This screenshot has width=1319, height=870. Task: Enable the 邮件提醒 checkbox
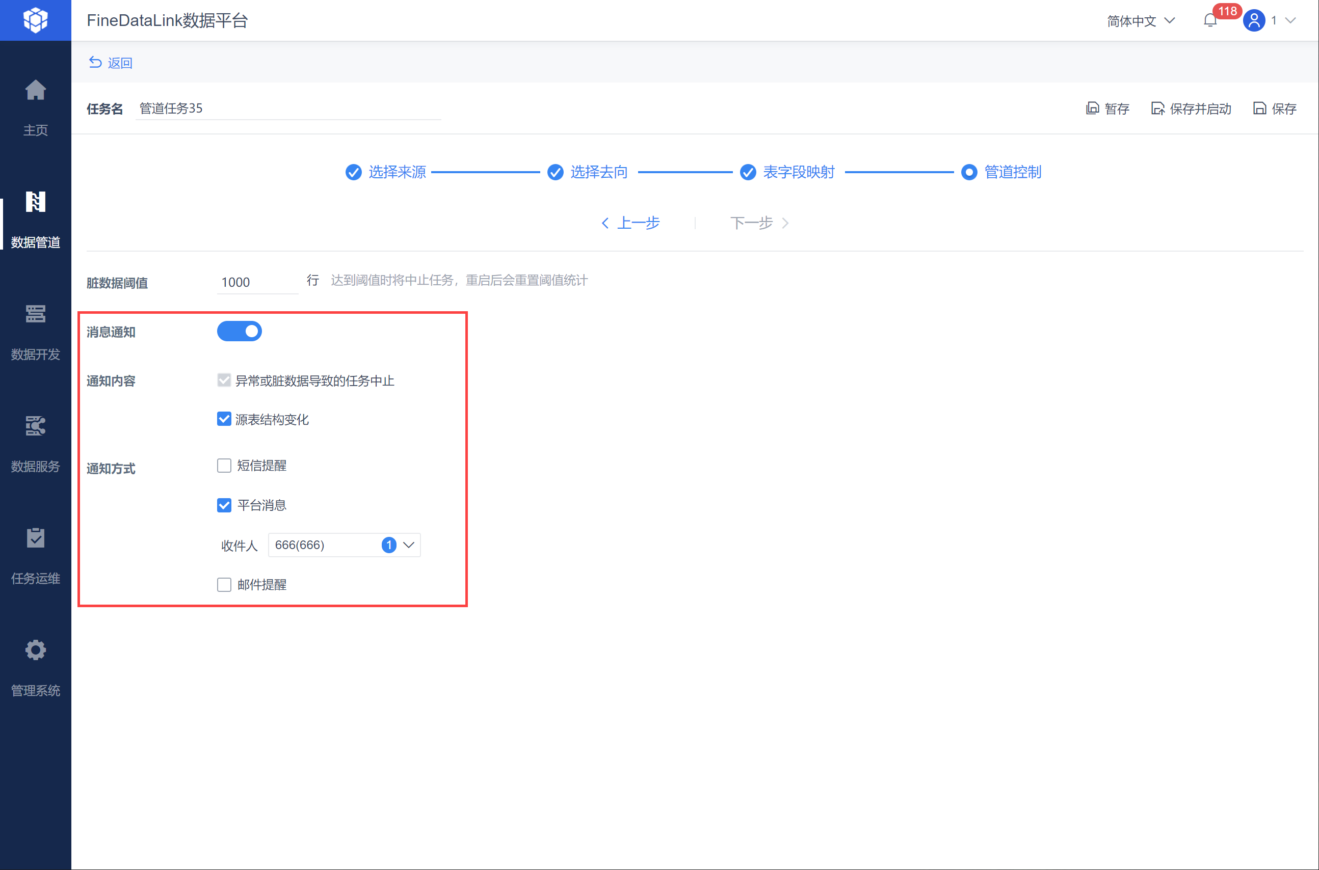click(x=224, y=585)
